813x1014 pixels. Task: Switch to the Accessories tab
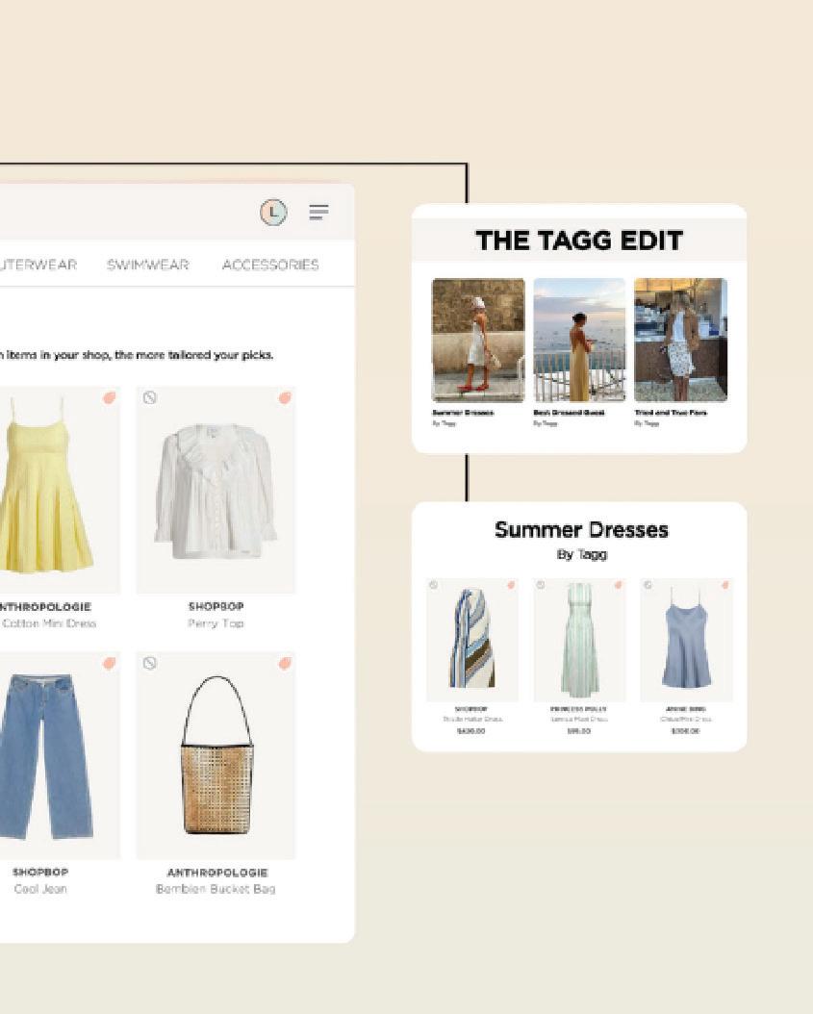point(270,265)
